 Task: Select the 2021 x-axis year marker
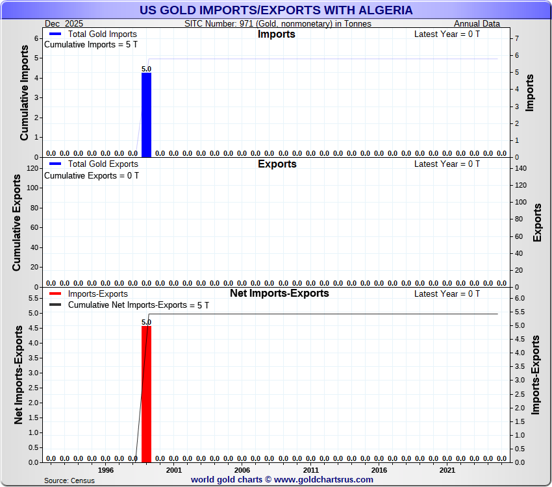click(x=447, y=470)
